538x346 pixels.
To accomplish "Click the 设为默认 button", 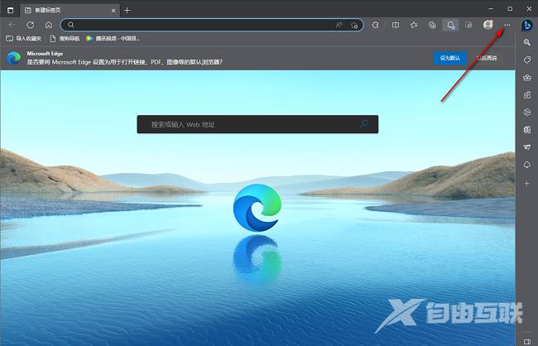I will pos(450,58).
